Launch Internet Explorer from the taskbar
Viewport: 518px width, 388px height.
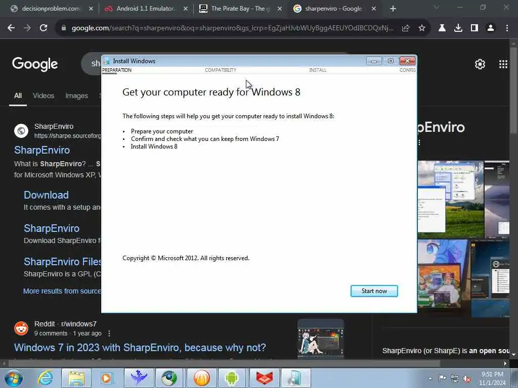coord(45,378)
